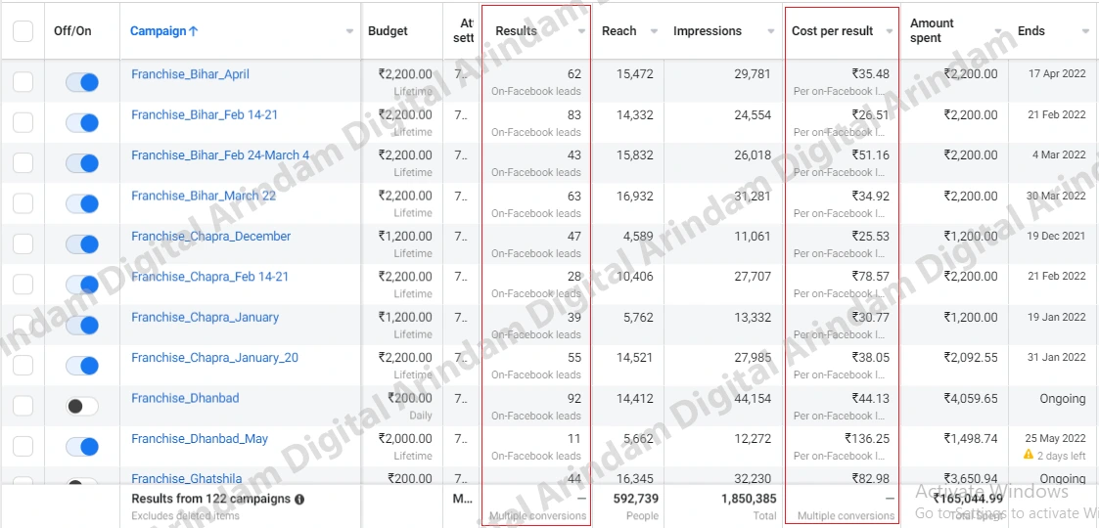Open the Reach column dropdown arrow

click(x=654, y=32)
